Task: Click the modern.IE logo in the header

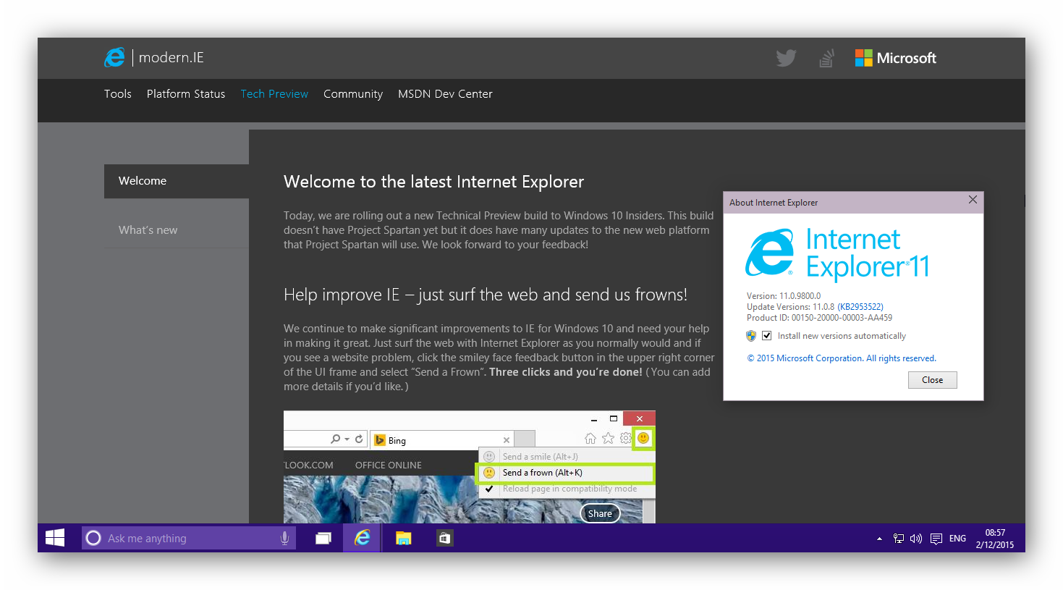Action: click(x=154, y=58)
